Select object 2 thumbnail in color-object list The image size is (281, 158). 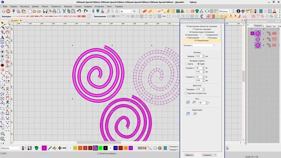point(258,39)
